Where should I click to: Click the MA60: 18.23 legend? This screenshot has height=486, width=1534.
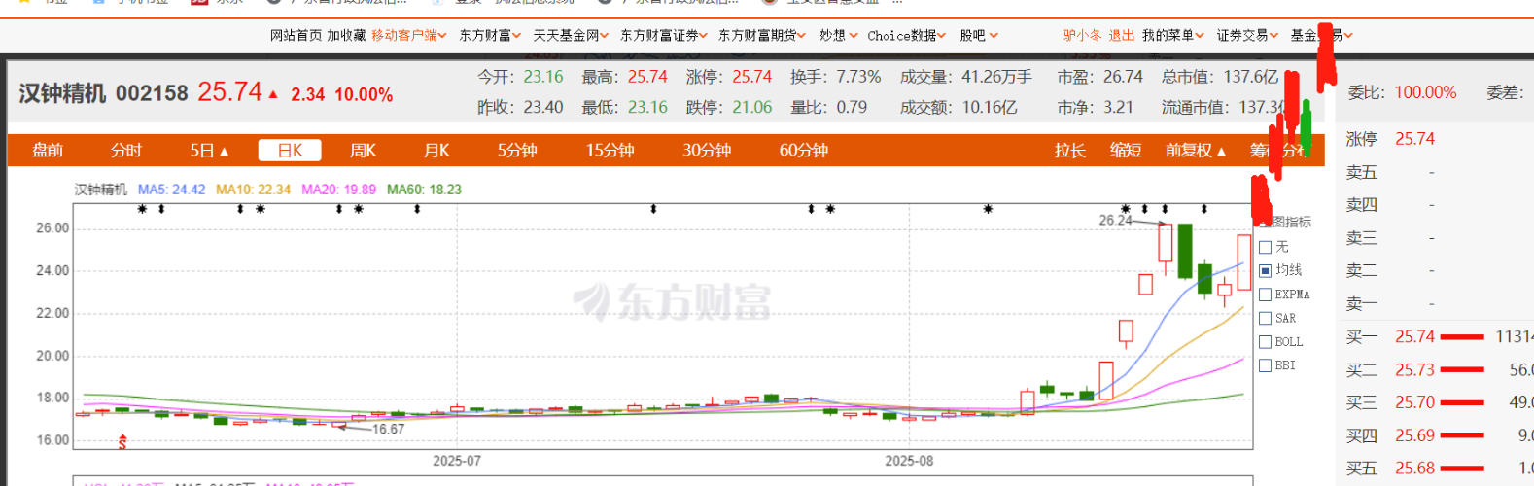point(424,190)
